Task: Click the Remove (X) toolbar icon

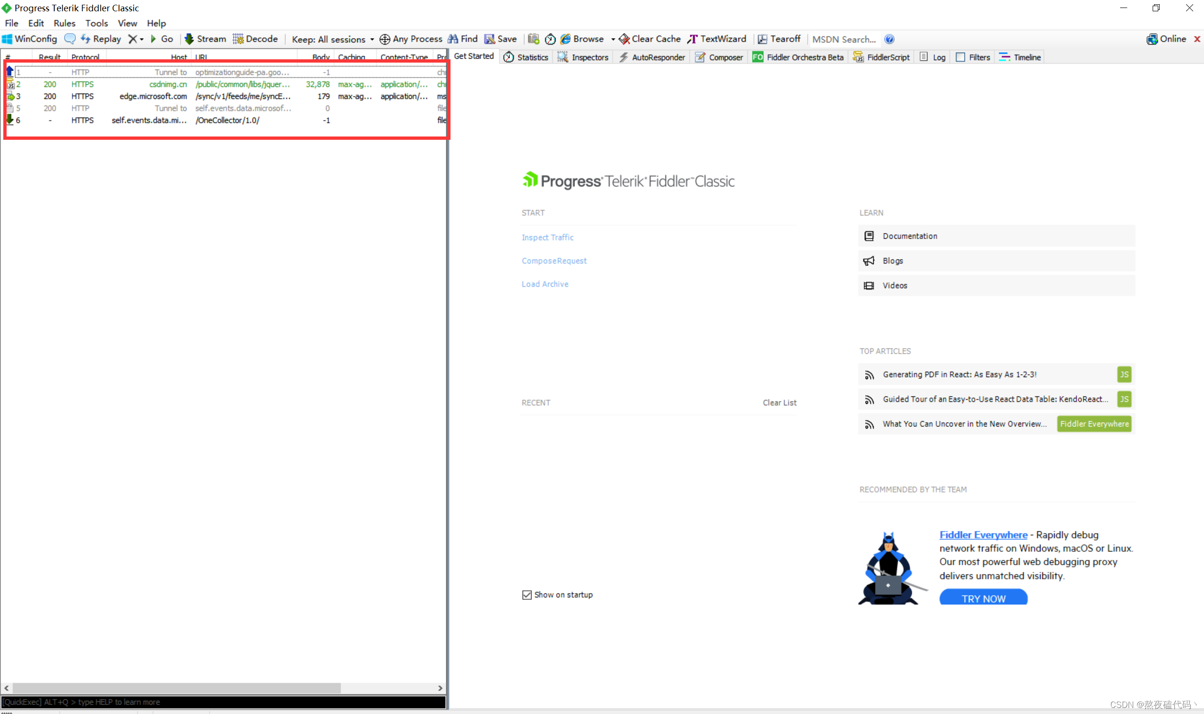Action: pos(132,39)
